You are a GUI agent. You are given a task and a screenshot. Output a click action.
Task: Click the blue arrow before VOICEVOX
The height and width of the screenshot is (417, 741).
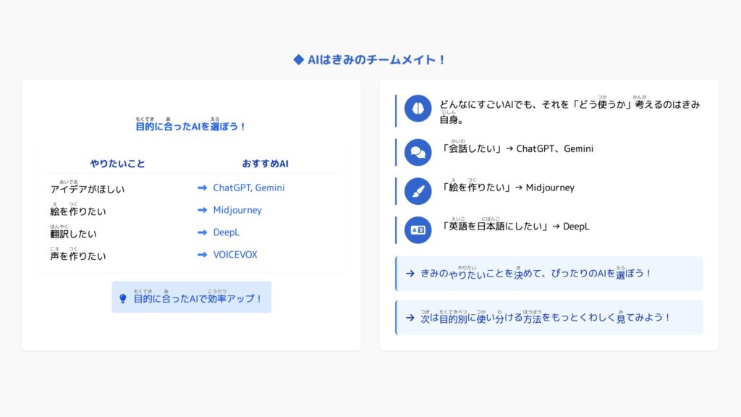pyautogui.click(x=203, y=254)
